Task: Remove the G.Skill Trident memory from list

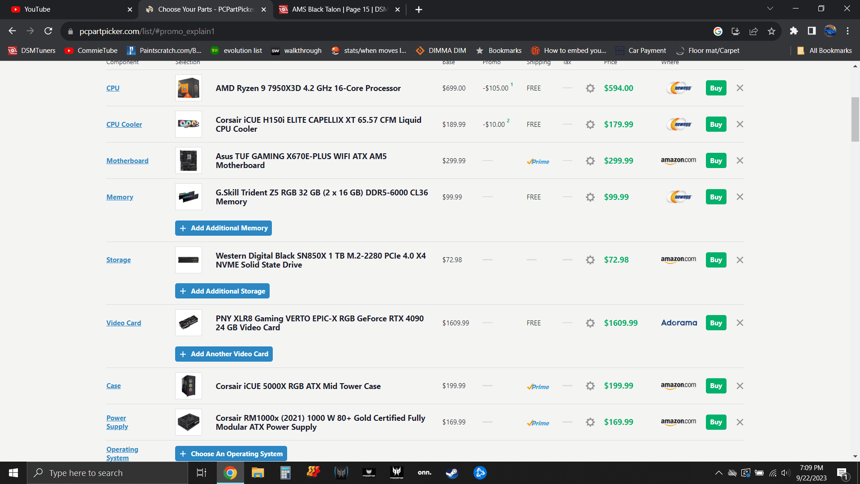Action: click(x=740, y=197)
